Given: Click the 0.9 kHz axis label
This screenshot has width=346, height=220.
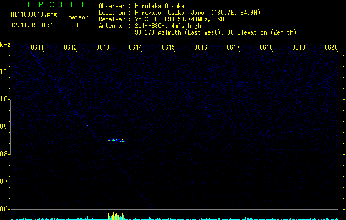Looking at the screenshot, I should [5, 127].
